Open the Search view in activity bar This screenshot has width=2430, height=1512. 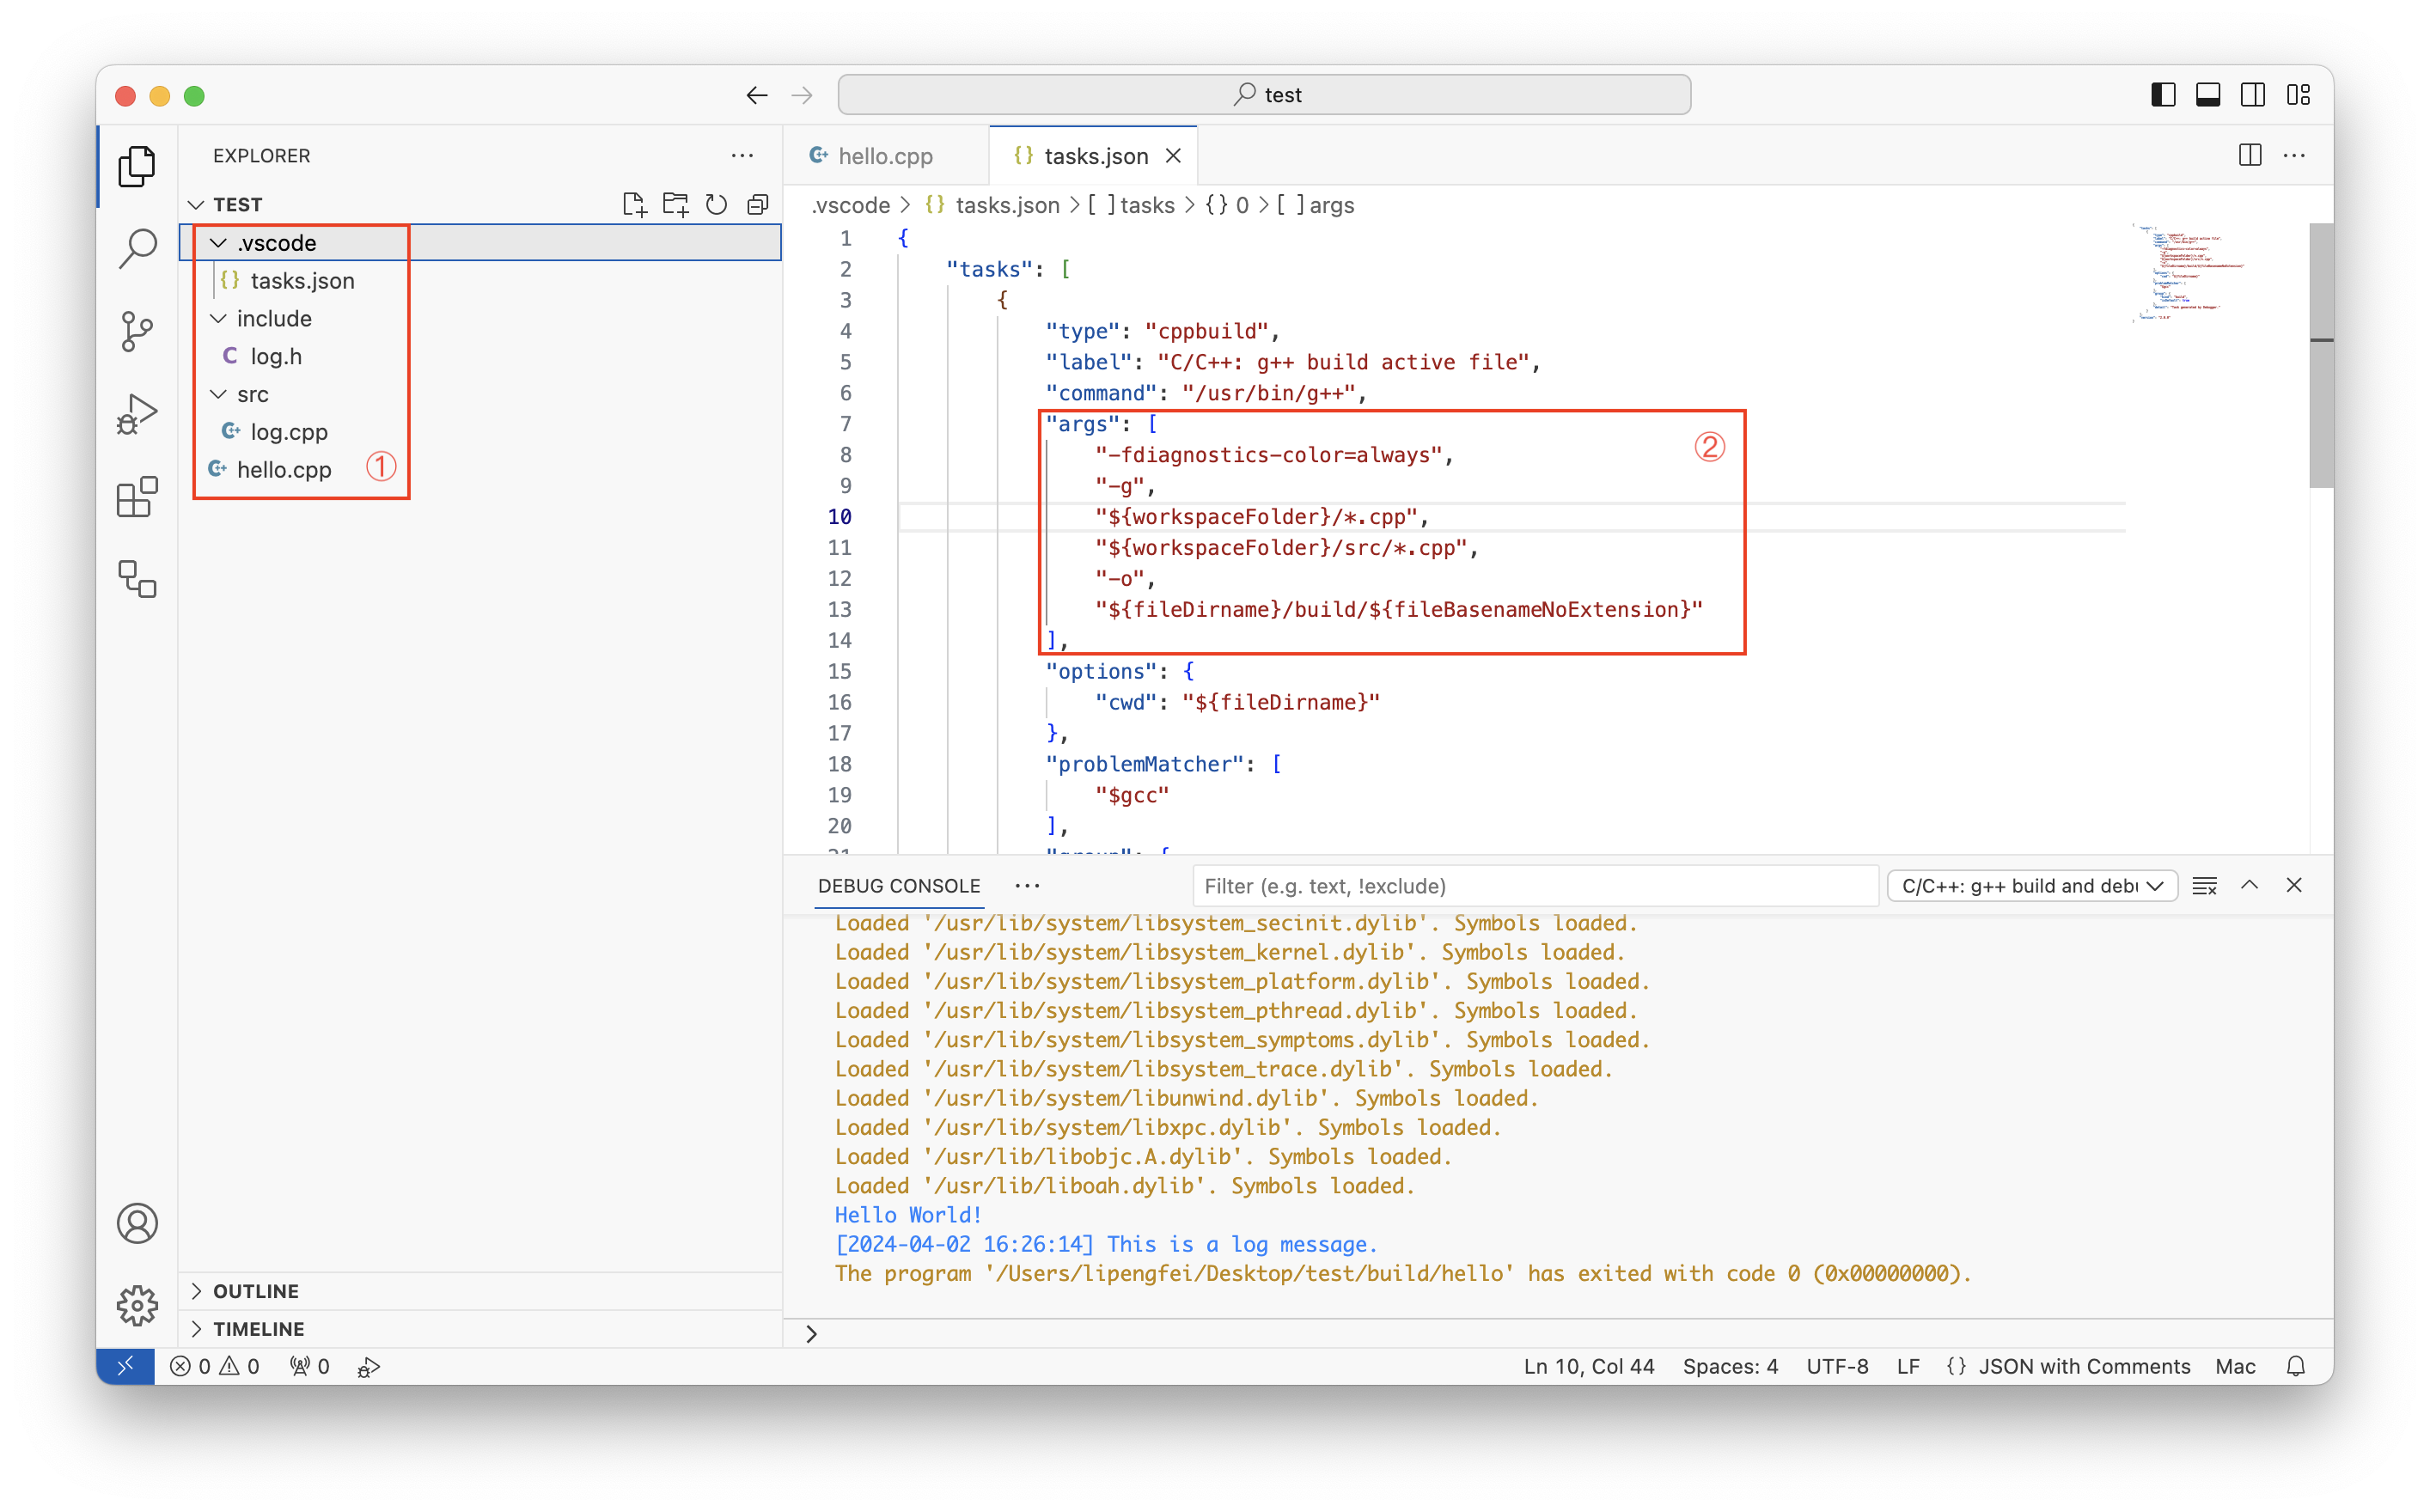(137, 248)
